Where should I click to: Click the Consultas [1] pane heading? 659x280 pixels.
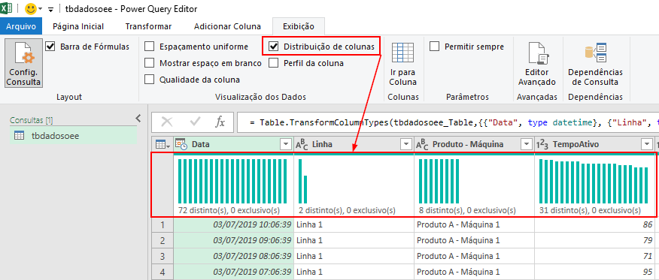pos(32,120)
